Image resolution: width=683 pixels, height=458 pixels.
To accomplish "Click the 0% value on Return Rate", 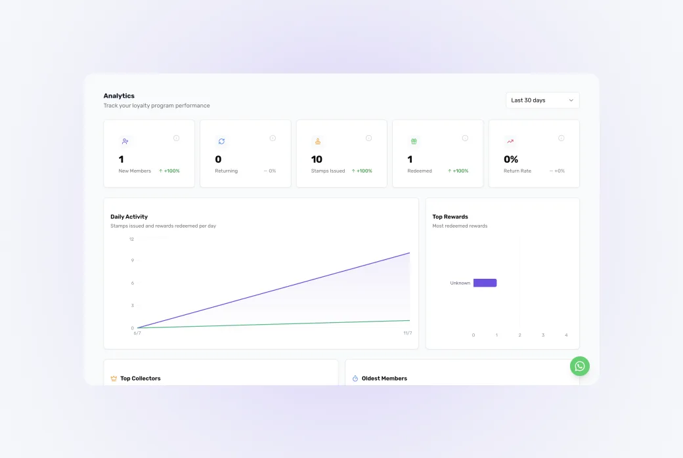I will pos(511,159).
